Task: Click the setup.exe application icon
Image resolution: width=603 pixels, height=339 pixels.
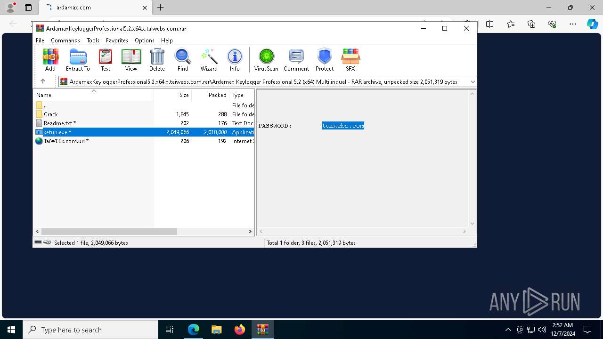Action: click(39, 132)
